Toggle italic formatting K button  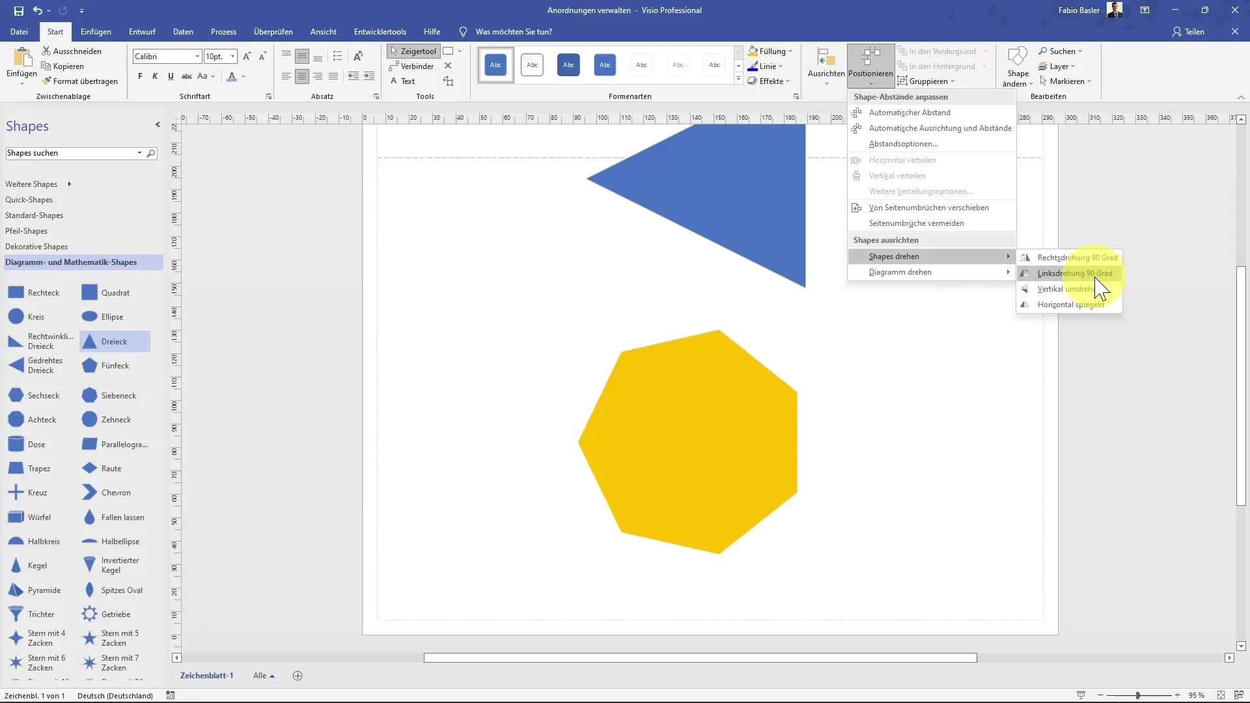pos(155,76)
